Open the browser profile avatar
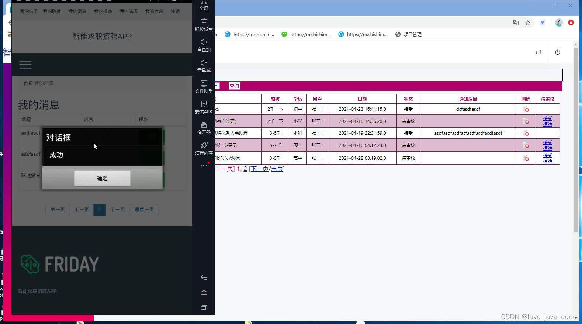The height and width of the screenshot is (324, 582). click(559, 23)
